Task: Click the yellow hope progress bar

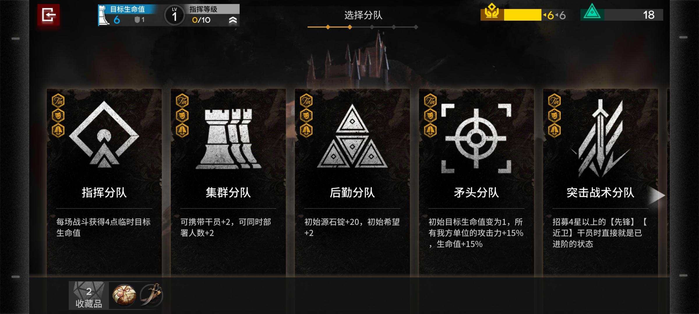Action: click(523, 15)
